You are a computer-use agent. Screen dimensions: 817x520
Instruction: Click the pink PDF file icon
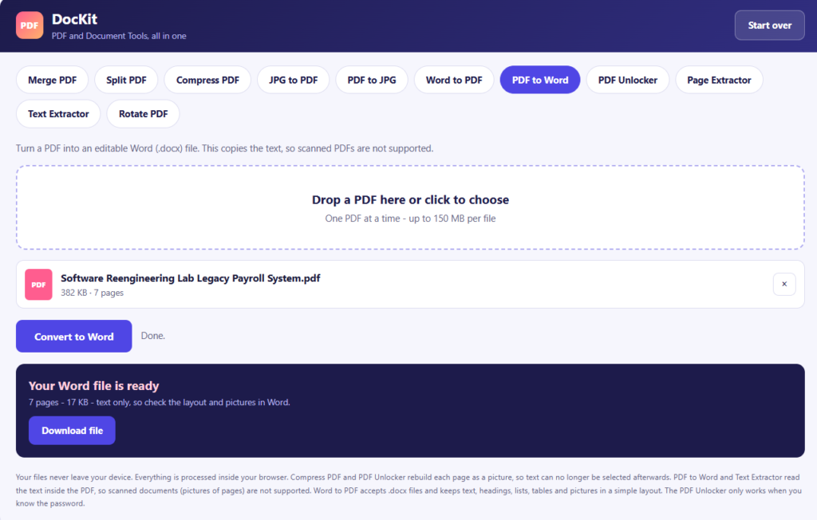[x=38, y=285]
